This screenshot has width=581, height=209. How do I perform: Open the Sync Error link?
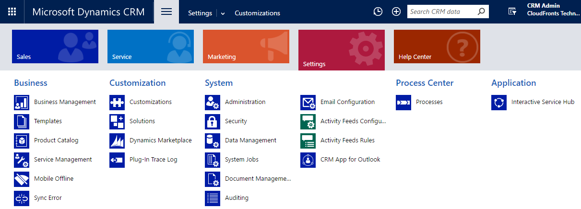tap(48, 198)
